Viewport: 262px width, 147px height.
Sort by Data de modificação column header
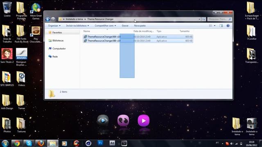click(x=143, y=31)
